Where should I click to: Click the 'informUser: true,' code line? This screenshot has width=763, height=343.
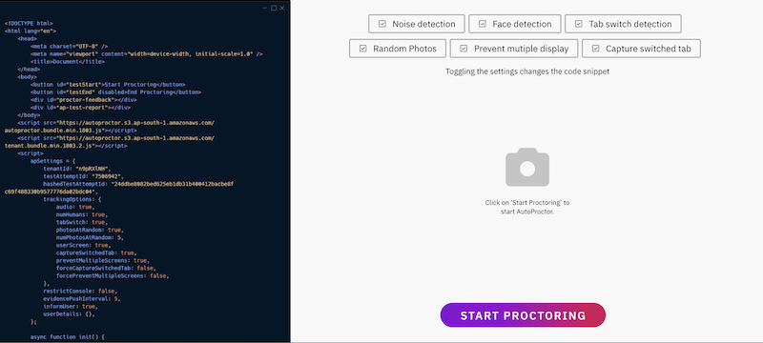pyautogui.click(x=71, y=307)
